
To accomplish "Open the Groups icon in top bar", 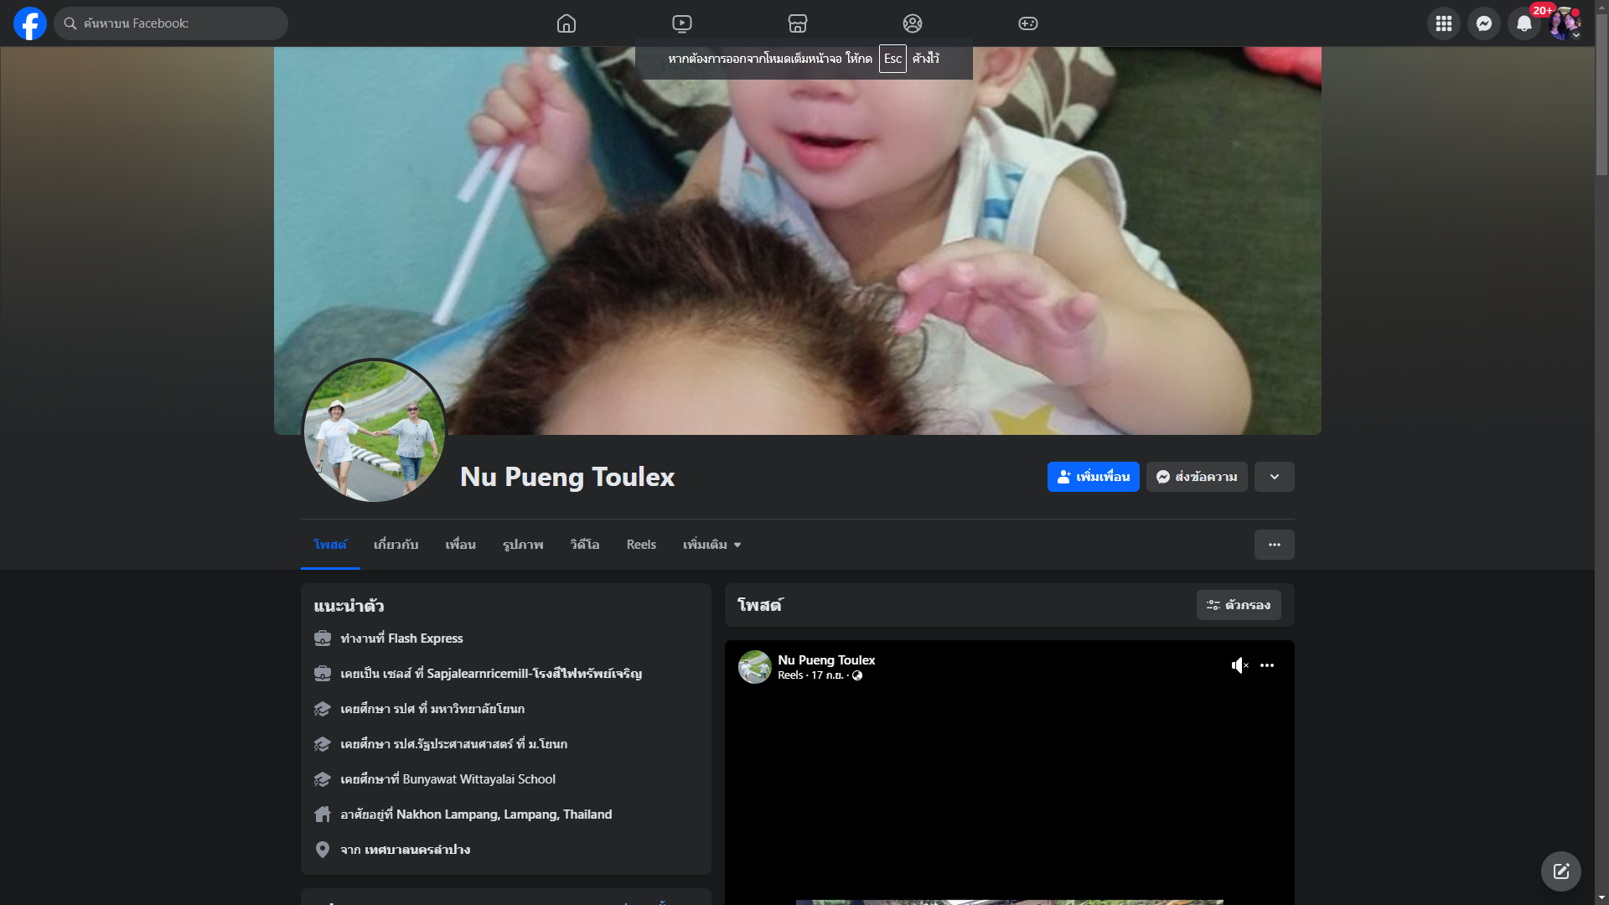I will point(913,23).
